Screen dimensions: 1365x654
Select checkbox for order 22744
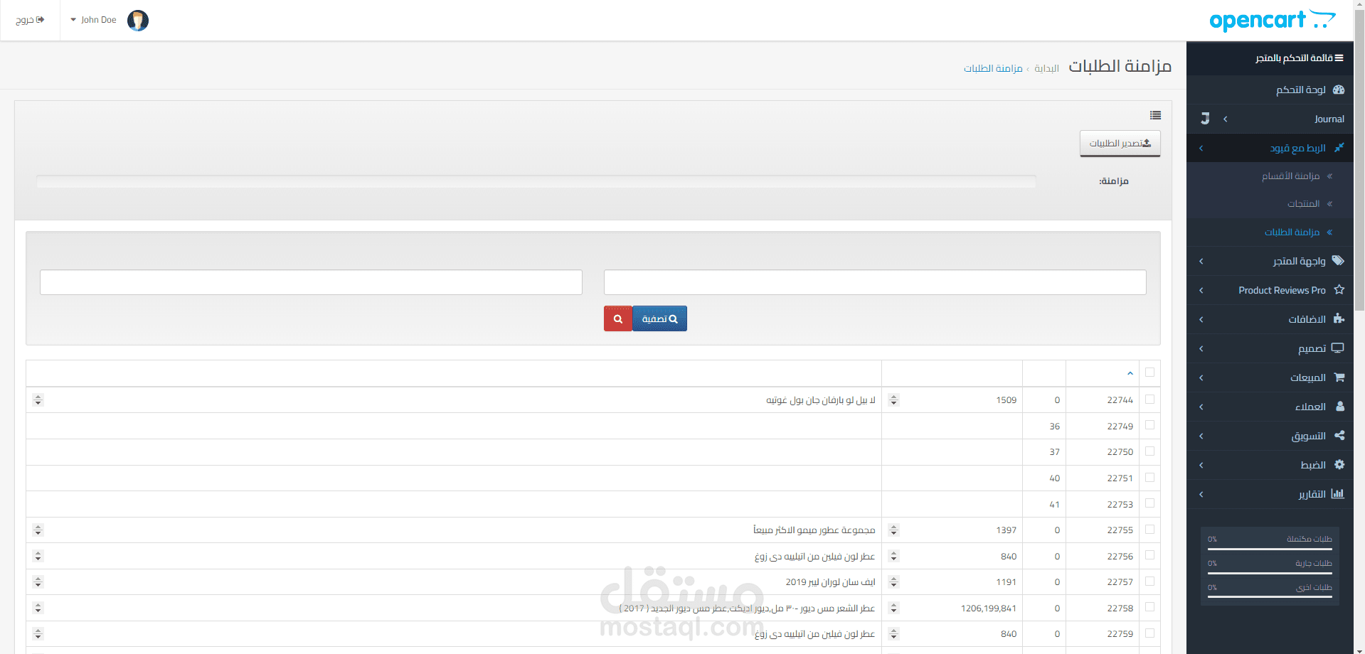point(1149,400)
